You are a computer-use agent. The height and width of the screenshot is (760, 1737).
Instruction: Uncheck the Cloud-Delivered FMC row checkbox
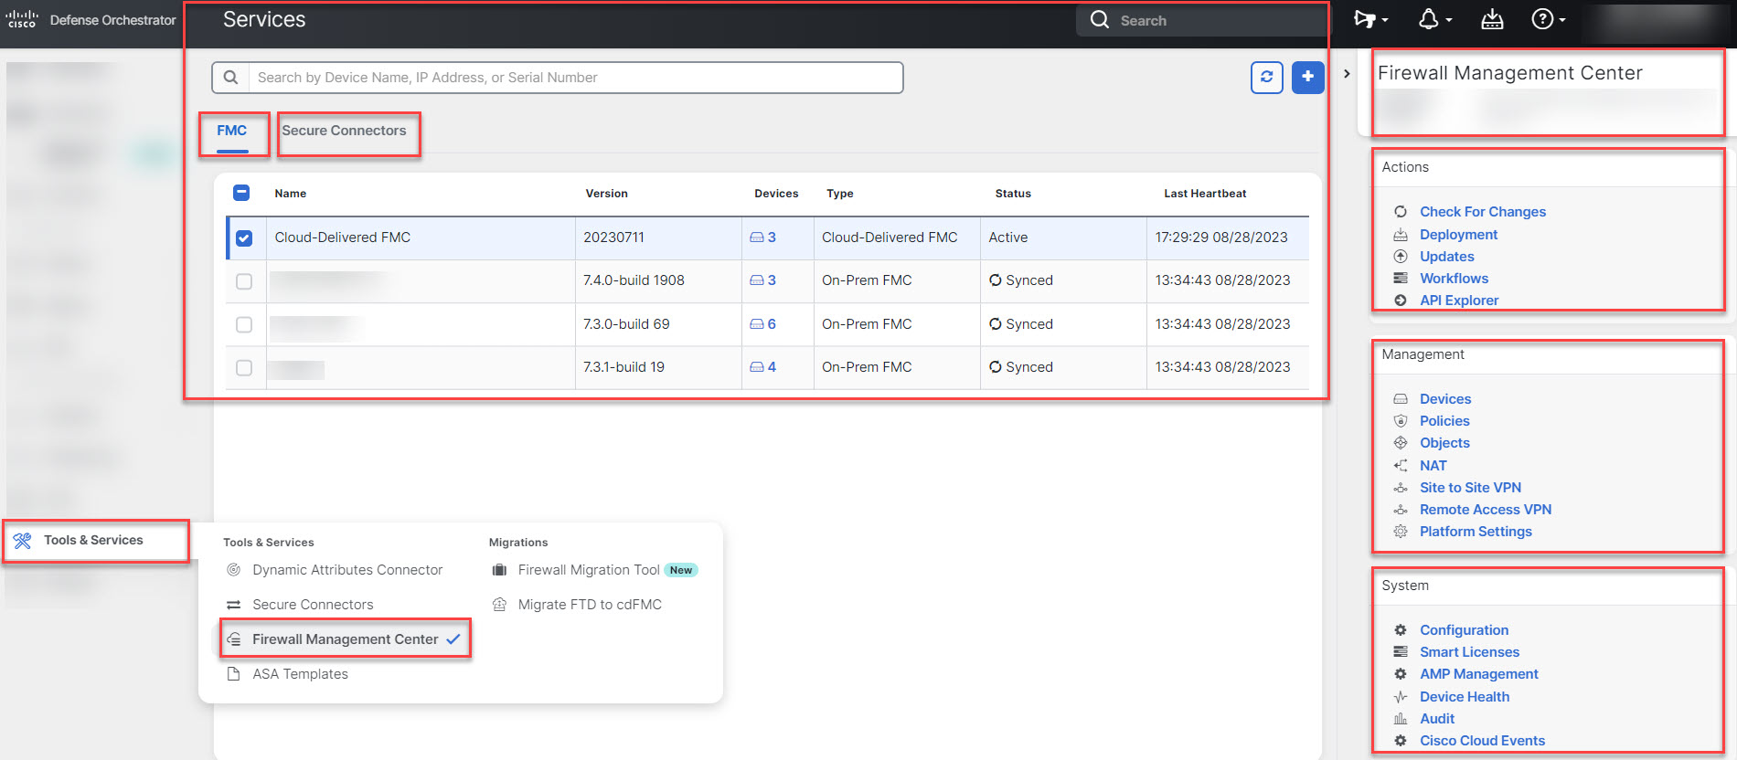click(x=244, y=237)
